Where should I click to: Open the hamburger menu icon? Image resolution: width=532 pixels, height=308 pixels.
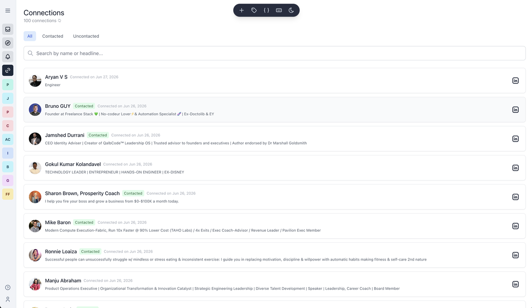pos(8,11)
